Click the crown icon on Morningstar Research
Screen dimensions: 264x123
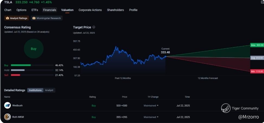point(34,18)
